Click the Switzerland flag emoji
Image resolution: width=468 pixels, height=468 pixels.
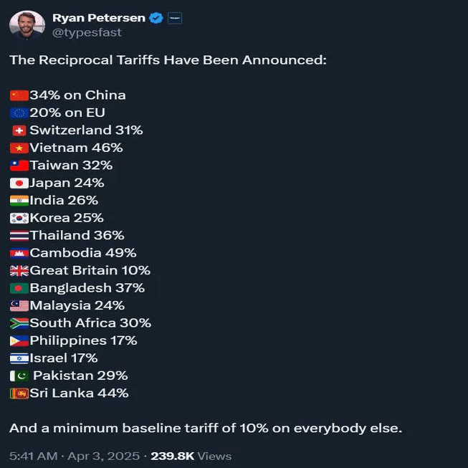tap(19, 130)
